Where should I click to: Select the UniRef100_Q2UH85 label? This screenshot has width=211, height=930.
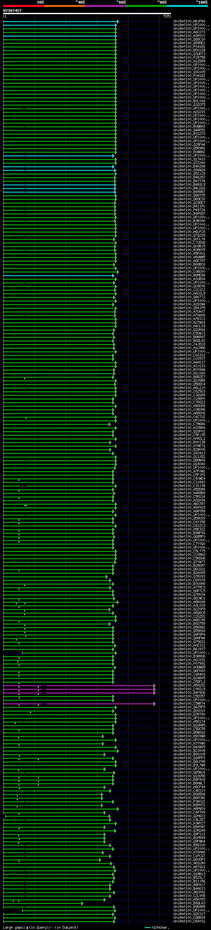(x=189, y=725)
